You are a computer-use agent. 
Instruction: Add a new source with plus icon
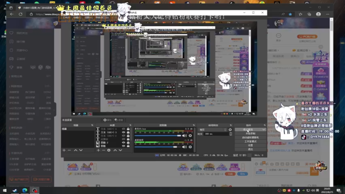coord(98,150)
